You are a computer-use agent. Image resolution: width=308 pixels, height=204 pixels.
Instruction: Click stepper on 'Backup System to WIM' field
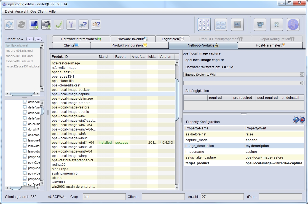tap(302, 75)
